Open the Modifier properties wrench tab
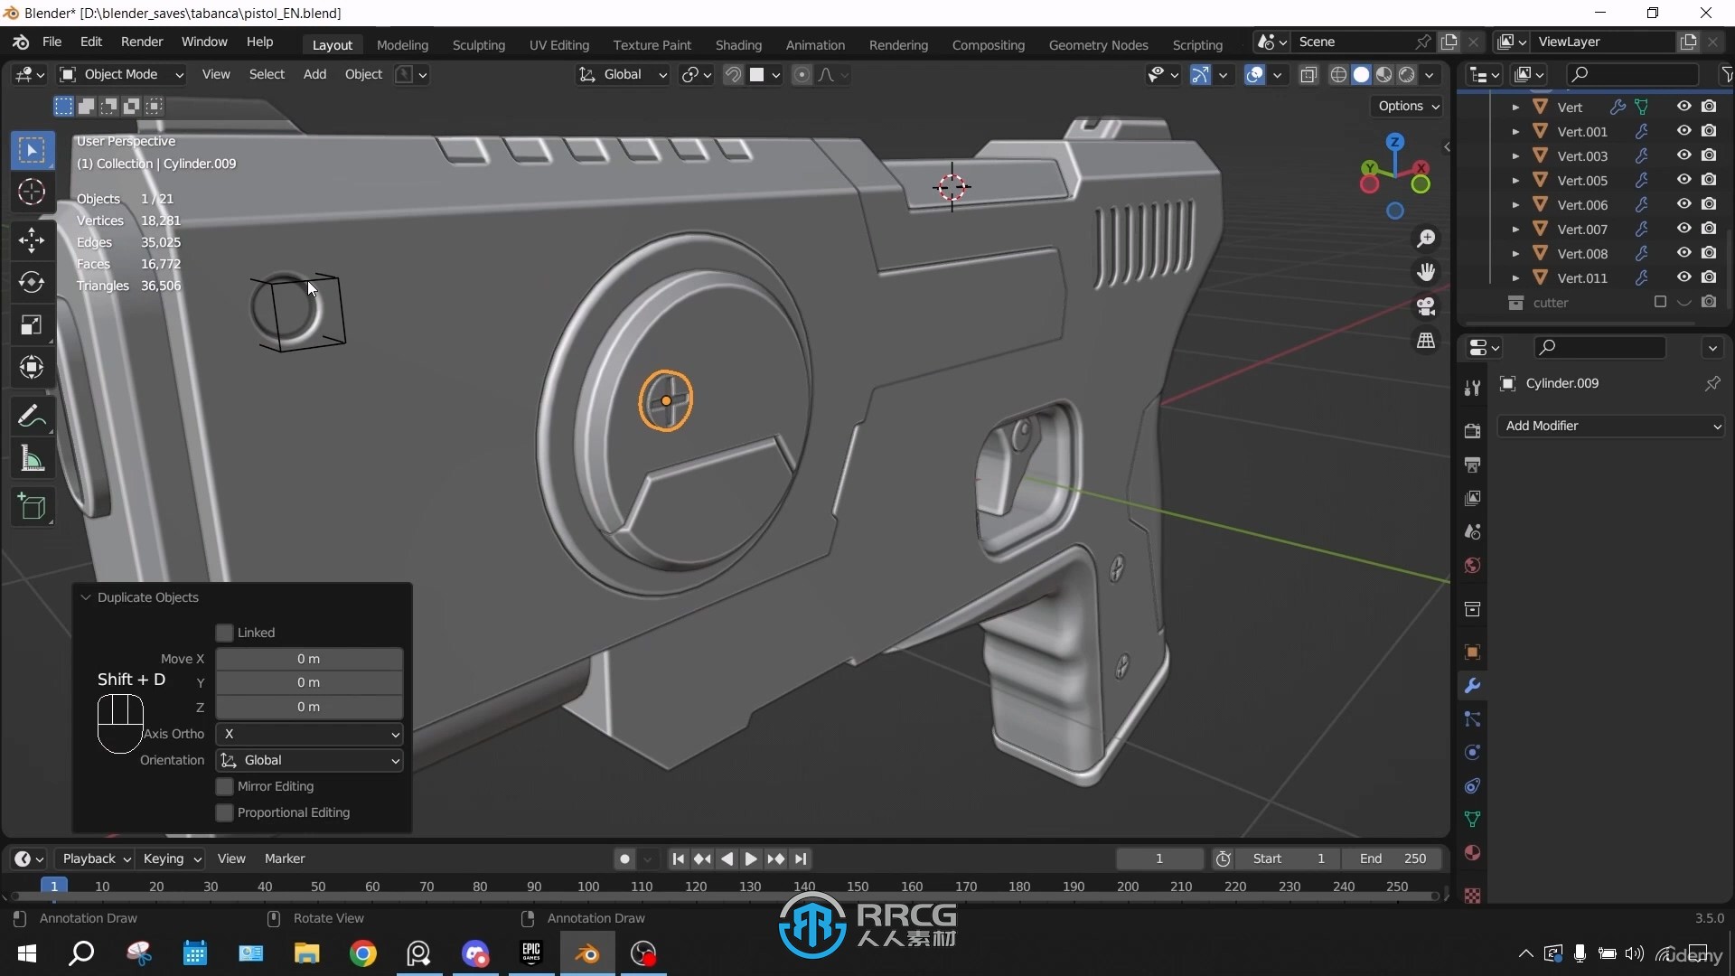Viewport: 1735px width, 976px height. pyautogui.click(x=1472, y=686)
